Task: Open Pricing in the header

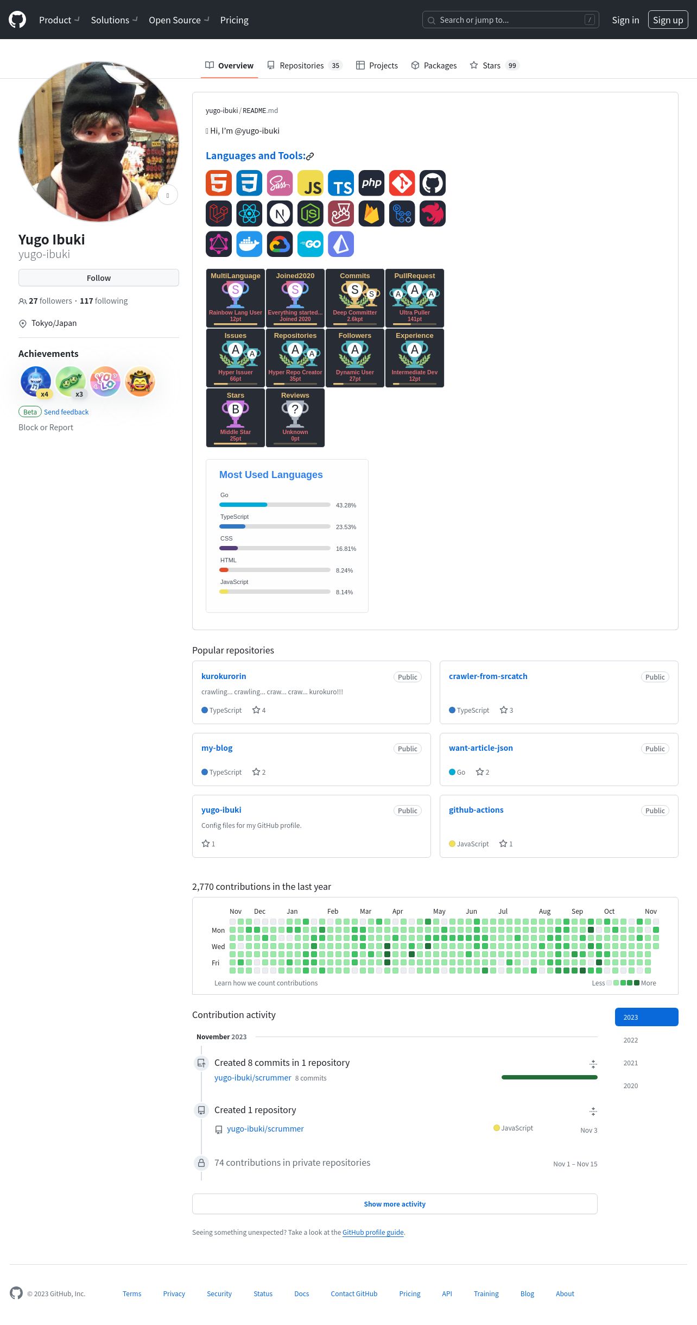Action: (235, 20)
